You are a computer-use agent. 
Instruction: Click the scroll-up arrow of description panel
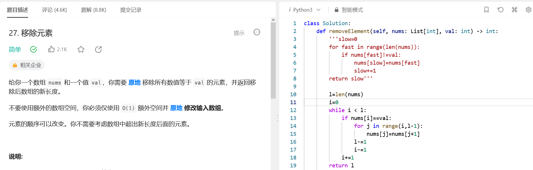coord(273,20)
